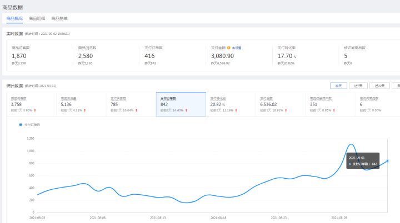
Task: Click the 2021-08-28 x-axis date label
Action: point(339,218)
